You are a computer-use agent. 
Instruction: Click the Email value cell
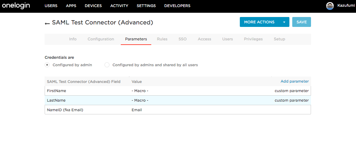(x=137, y=110)
